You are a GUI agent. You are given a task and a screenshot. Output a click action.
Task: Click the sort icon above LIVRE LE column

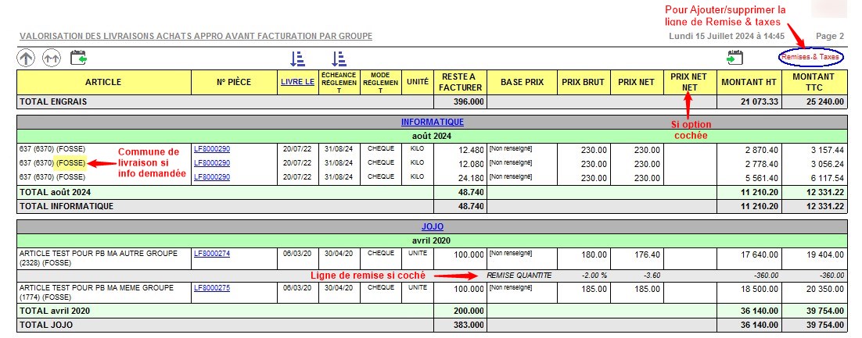pos(297,59)
